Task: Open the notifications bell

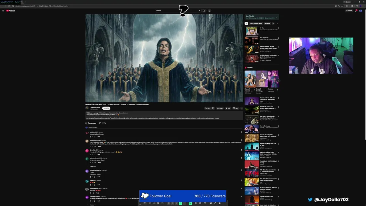Action: point(356,11)
